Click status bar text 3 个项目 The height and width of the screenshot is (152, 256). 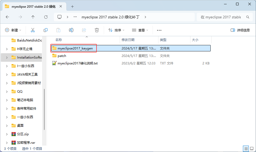click(x=10, y=149)
